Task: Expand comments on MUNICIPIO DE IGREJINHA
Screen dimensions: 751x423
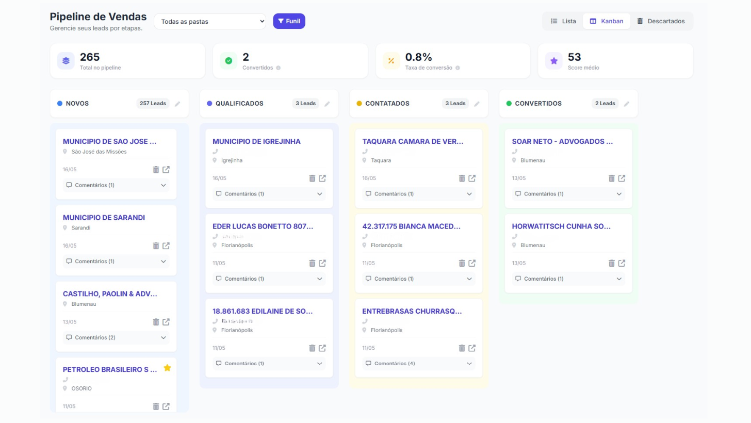Action: pos(269,194)
